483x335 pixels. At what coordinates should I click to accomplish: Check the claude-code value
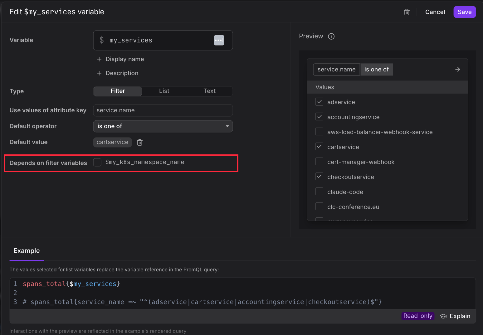319,192
